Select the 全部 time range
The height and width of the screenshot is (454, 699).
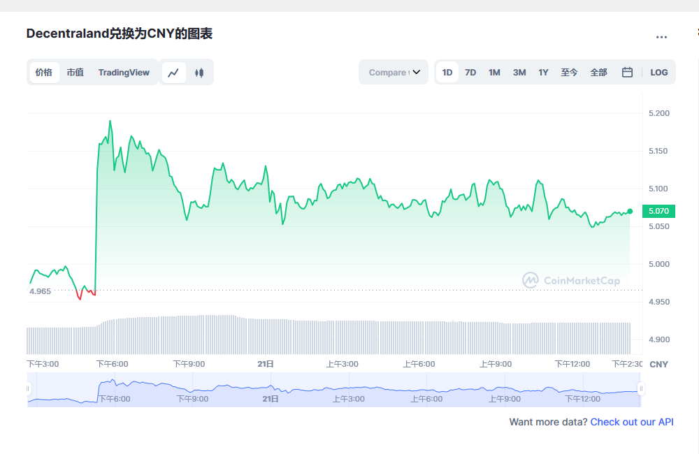click(599, 73)
